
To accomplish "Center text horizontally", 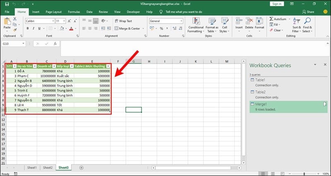I will pyautogui.click(x=90, y=28).
